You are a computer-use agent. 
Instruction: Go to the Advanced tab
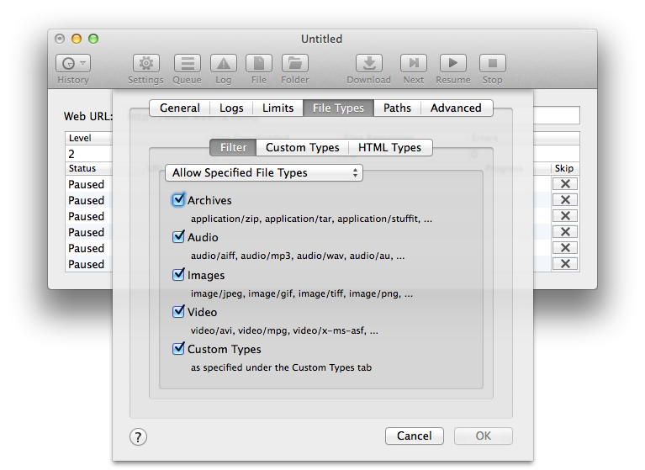click(456, 108)
